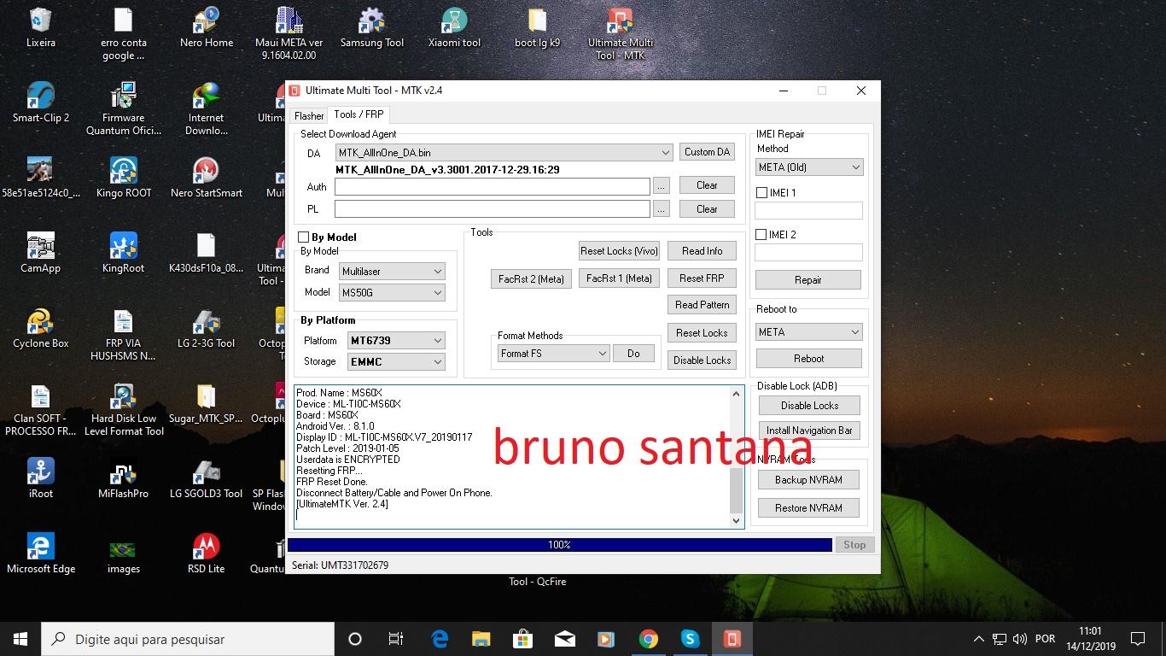Image resolution: width=1166 pixels, height=656 pixels.
Task: Open the Xiaomi tool shortcut
Action: pyautogui.click(x=454, y=28)
